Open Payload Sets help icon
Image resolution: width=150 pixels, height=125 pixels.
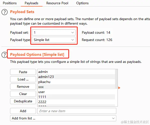[x=5, y=12]
